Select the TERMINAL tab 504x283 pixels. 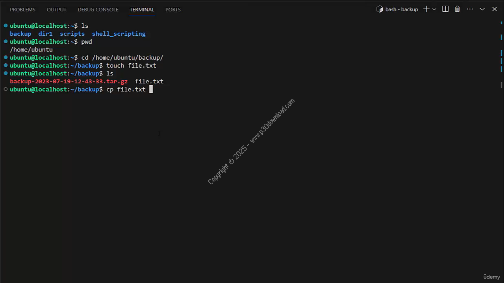pyautogui.click(x=142, y=9)
